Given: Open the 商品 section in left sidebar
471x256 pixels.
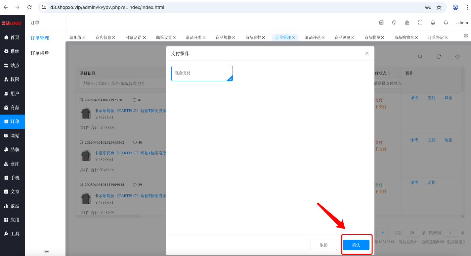Looking at the screenshot, I should pos(12,108).
